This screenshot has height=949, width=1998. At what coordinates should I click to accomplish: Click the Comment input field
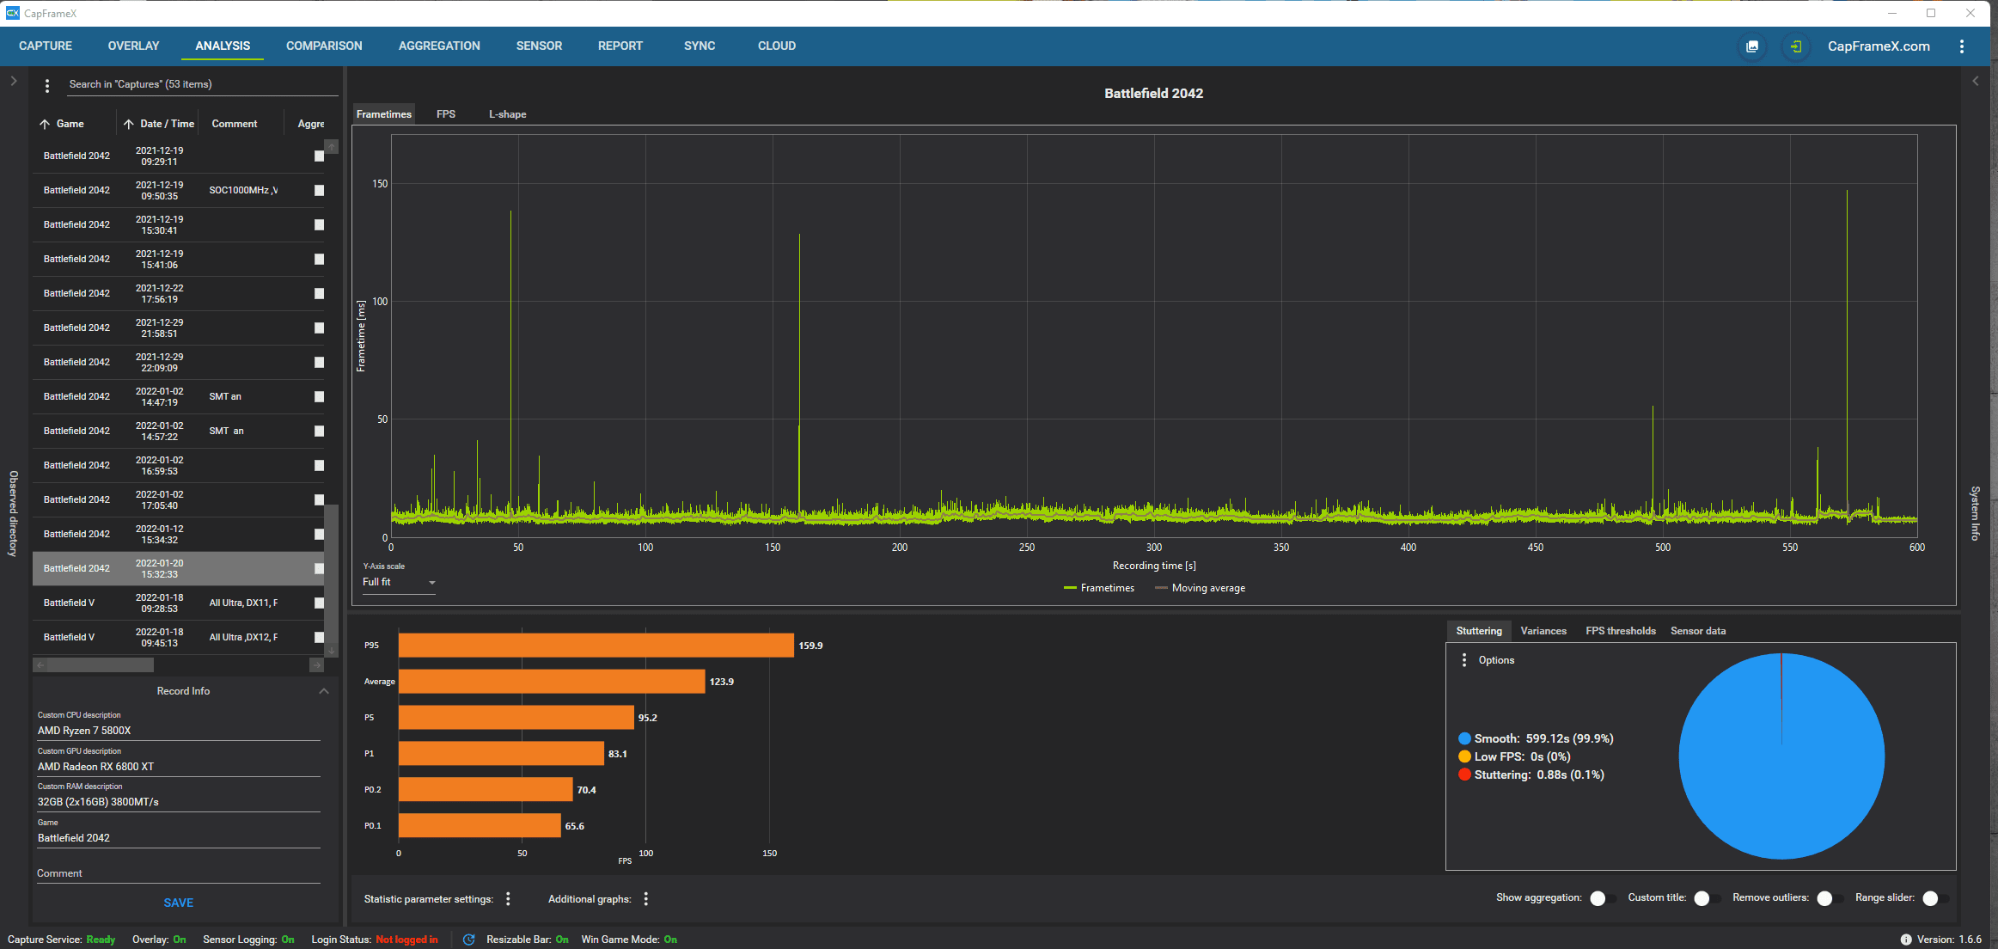point(178,873)
